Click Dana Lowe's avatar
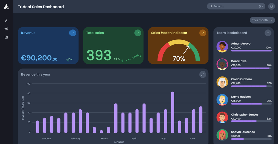278x144 pixels. click(222, 64)
